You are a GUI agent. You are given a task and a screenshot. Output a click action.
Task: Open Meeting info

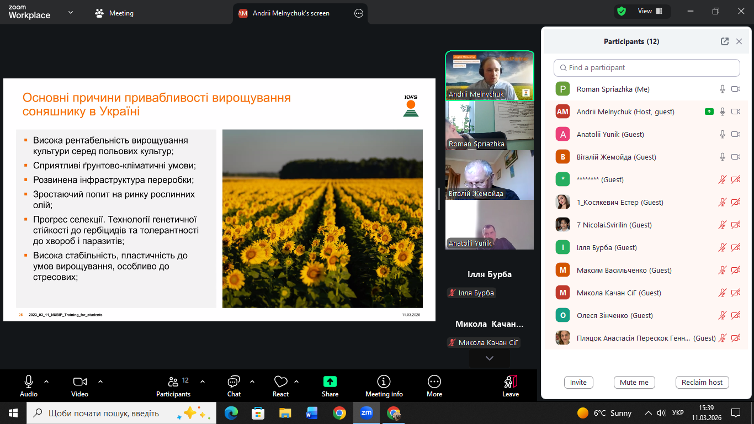pos(384,381)
